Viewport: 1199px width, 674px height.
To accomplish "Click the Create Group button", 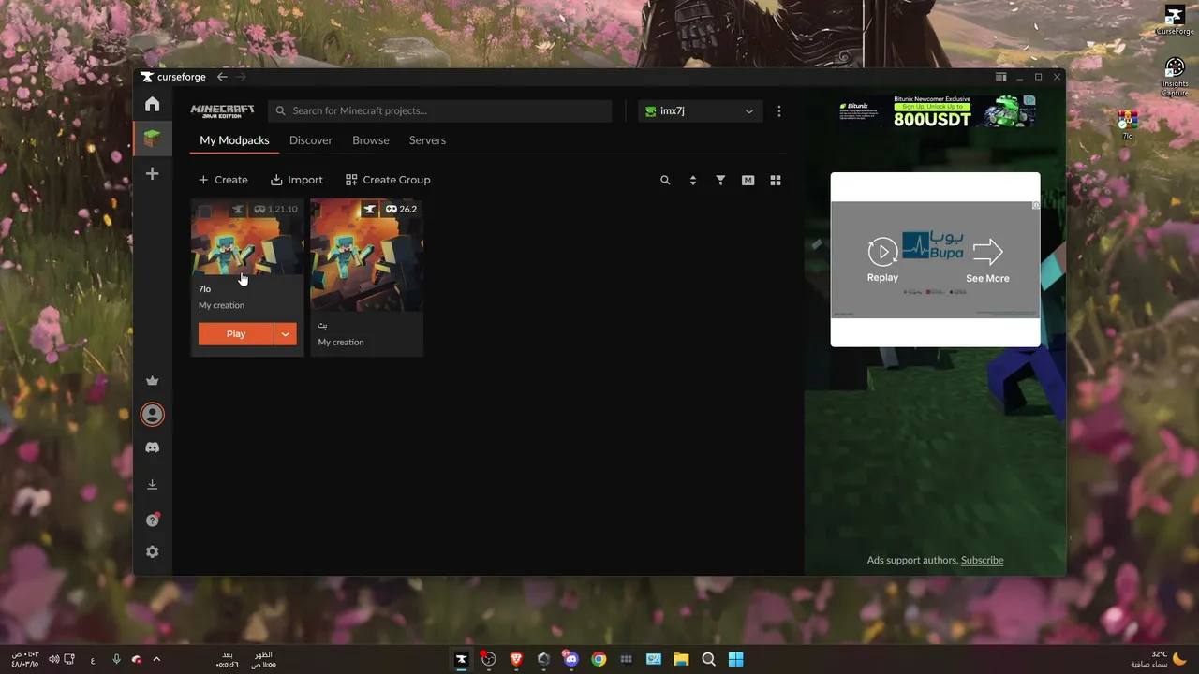I will click(x=388, y=180).
